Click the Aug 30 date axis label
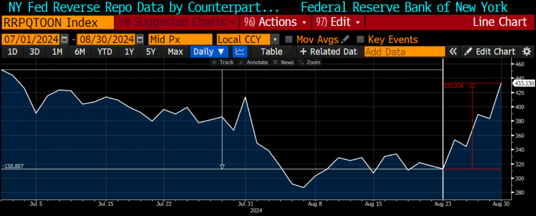 tap(502, 204)
